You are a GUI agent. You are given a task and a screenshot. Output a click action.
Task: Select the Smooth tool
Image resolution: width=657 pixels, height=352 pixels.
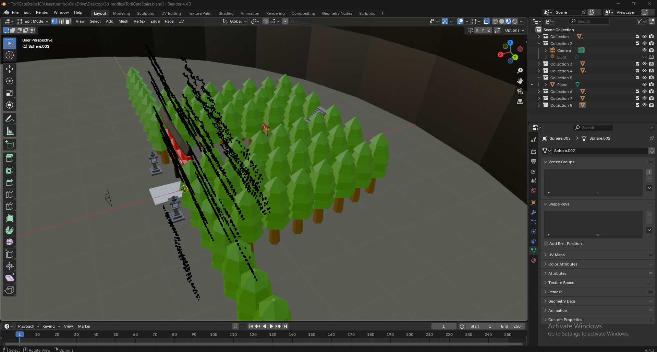coord(10,242)
